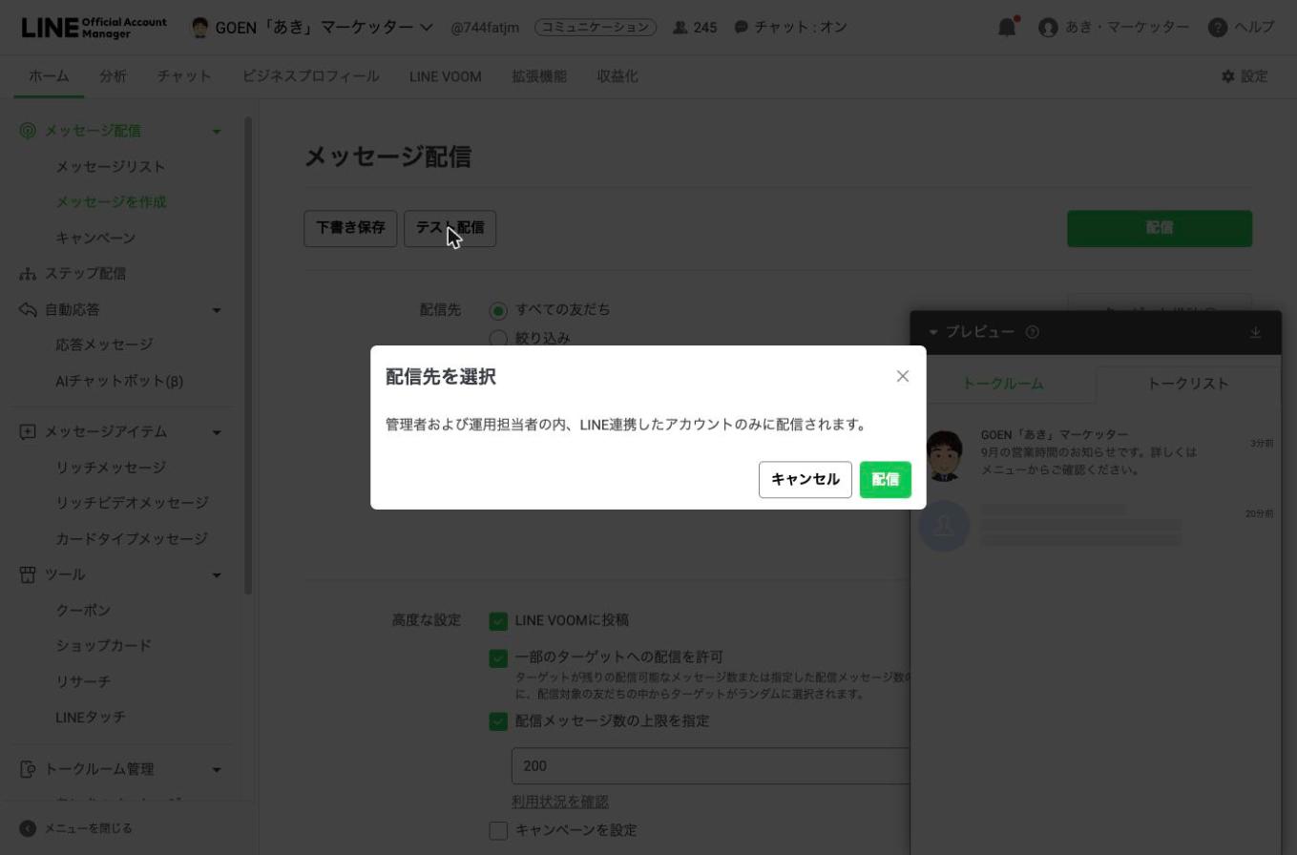Close the 配信先を選択 dialog with X
The image size is (1297, 855).
tap(903, 376)
